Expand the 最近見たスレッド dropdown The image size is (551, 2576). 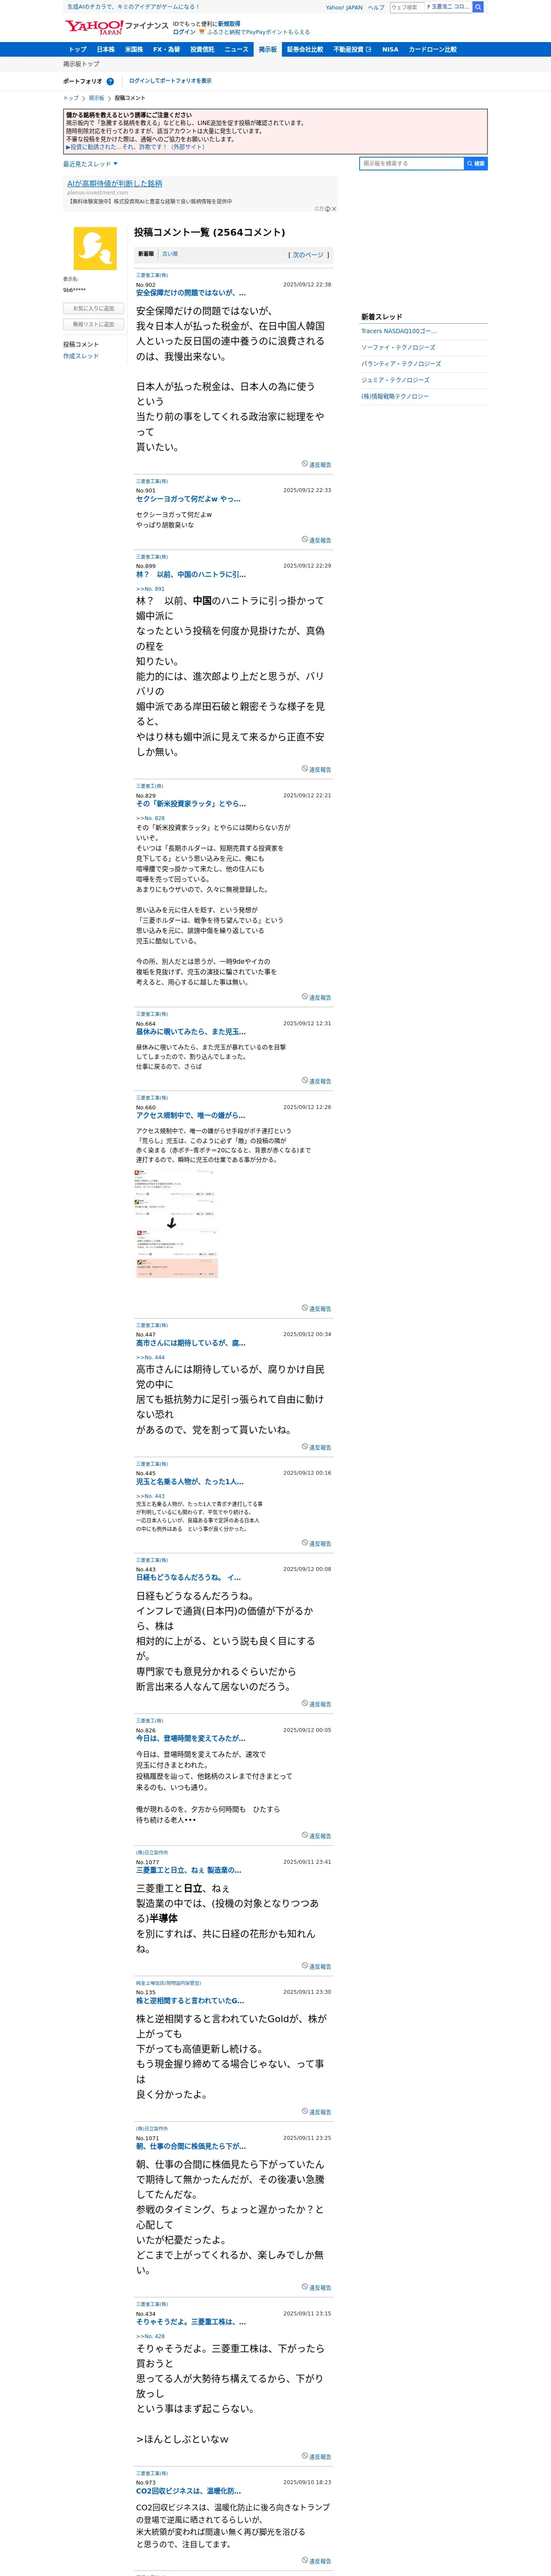tap(90, 164)
